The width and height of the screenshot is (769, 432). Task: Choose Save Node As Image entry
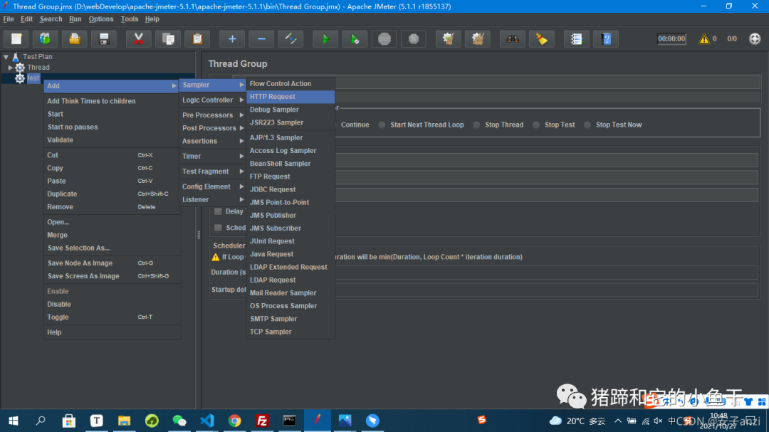(x=112, y=263)
